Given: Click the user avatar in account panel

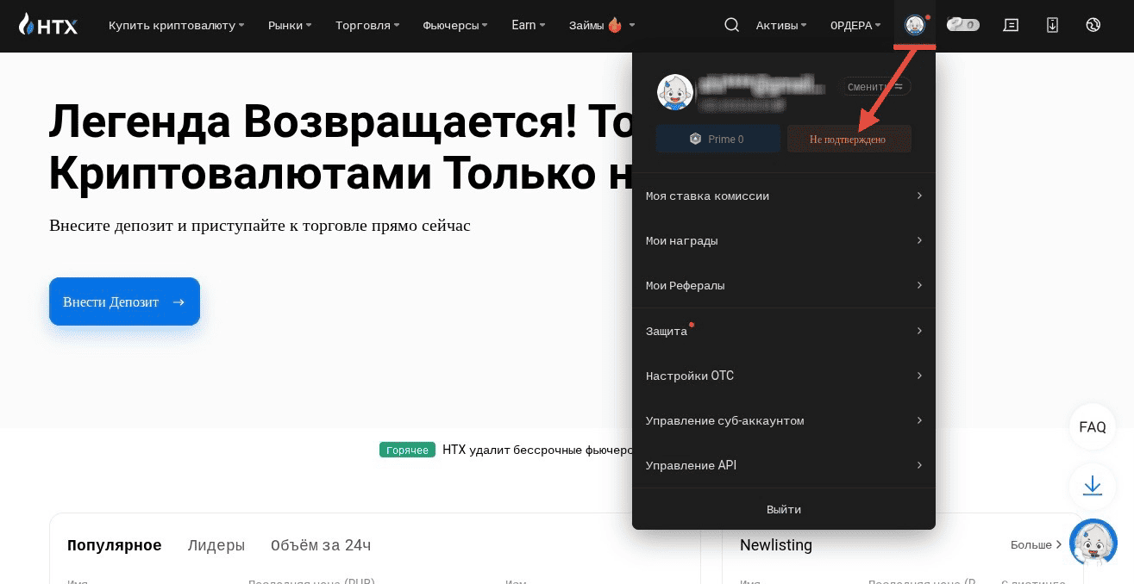Looking at the screenshot, I should pyautogui.click(x=675, y=91).
